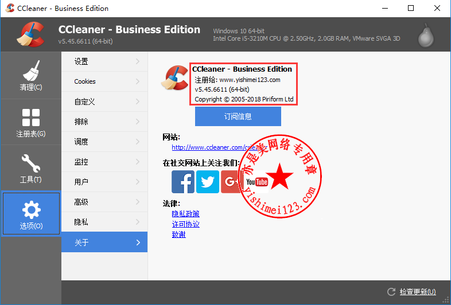
Task: Open the 监控 monitoring menu item
Action: click(x=104, y=162)
